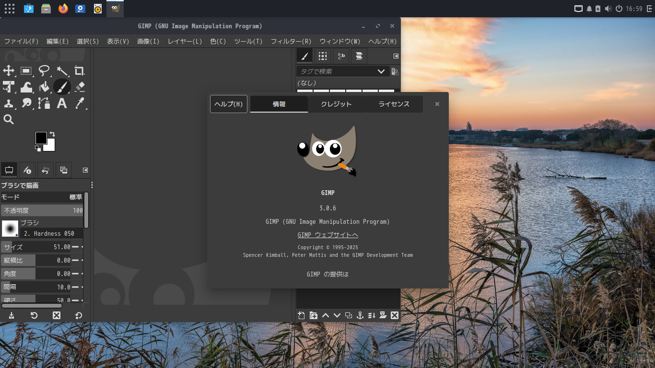Image resolution: width=655 pixels, height=368 pixels.
Task: Select the Unified Transform tool
Action: 9,87
